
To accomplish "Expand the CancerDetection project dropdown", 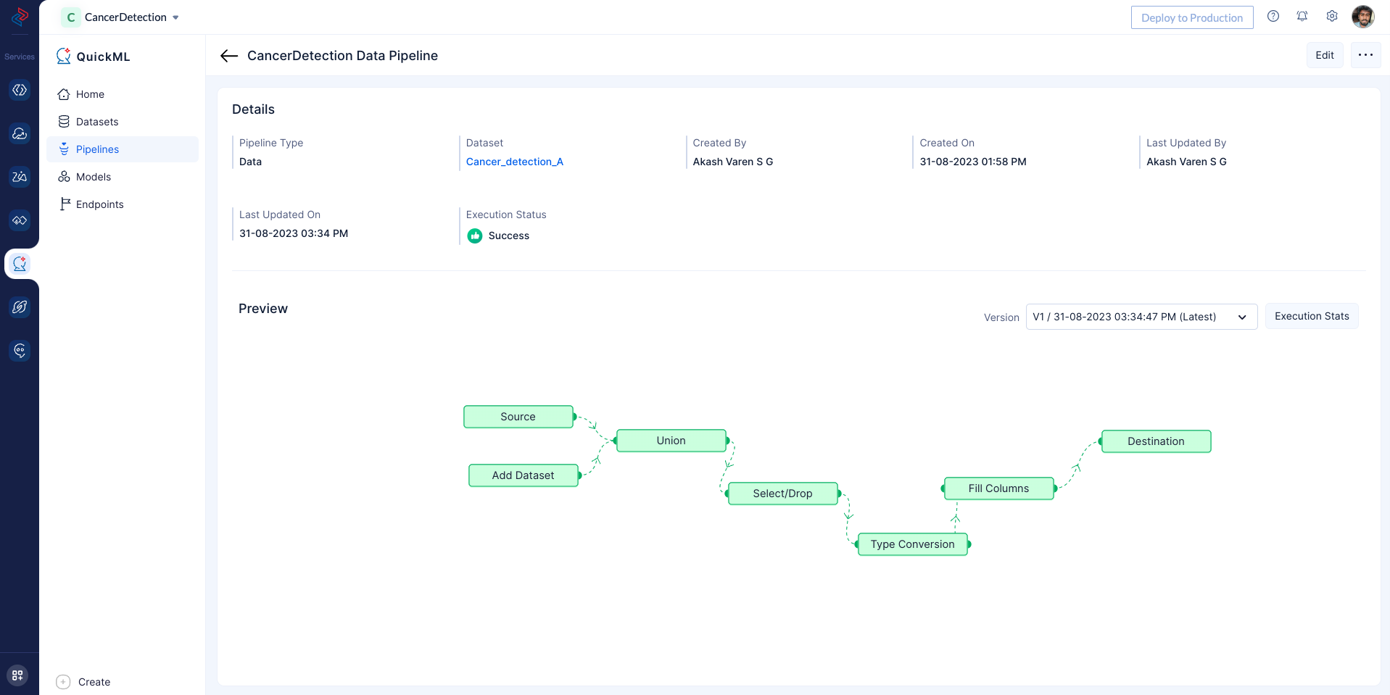I will [175, 17].
